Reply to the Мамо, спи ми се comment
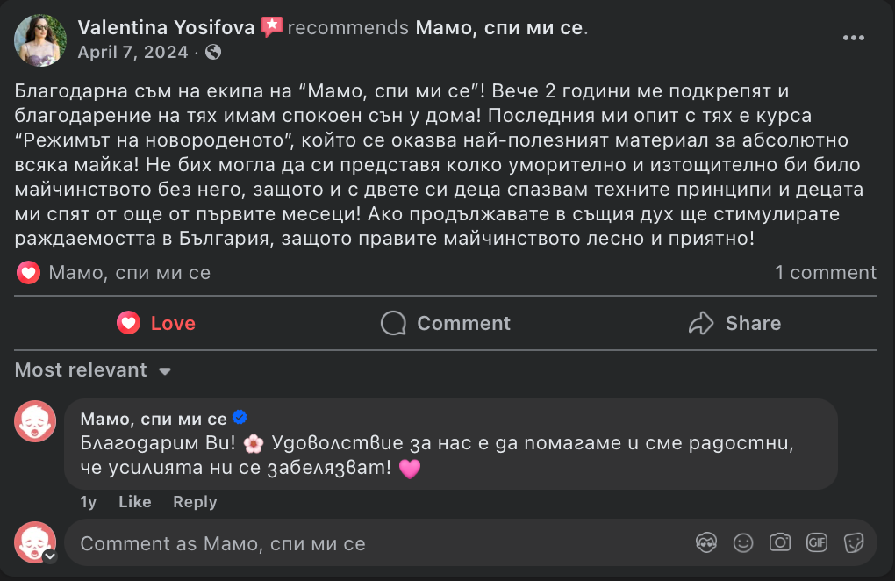This screenshot has height=581, width=895. pos(195,502)
